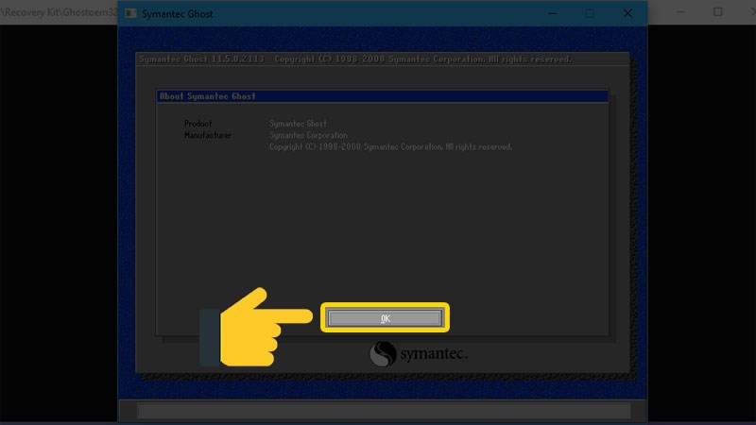Click the 'Product' label
Screen dimensions: 756x425
198,124
